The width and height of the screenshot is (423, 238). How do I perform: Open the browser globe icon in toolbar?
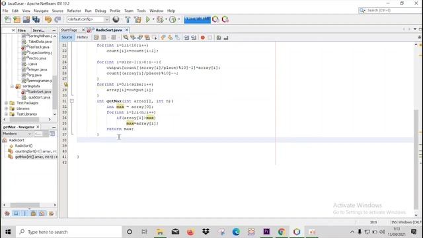[x=116, y=19]
